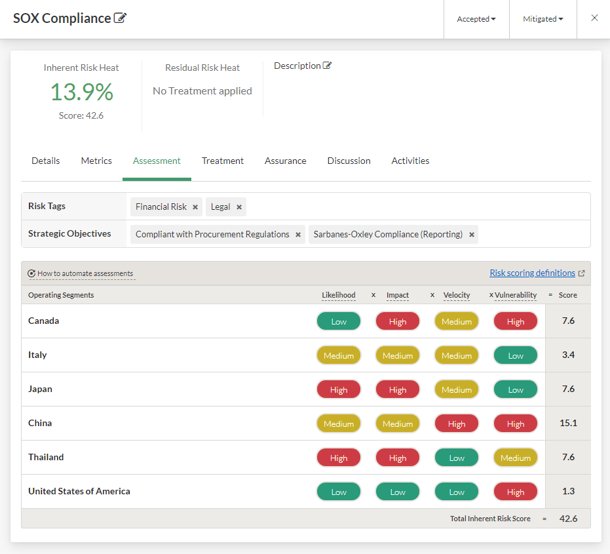Change Italy Velocity Medium rating
The width and height of the screenshot is (610, 554).
point(457,355)
